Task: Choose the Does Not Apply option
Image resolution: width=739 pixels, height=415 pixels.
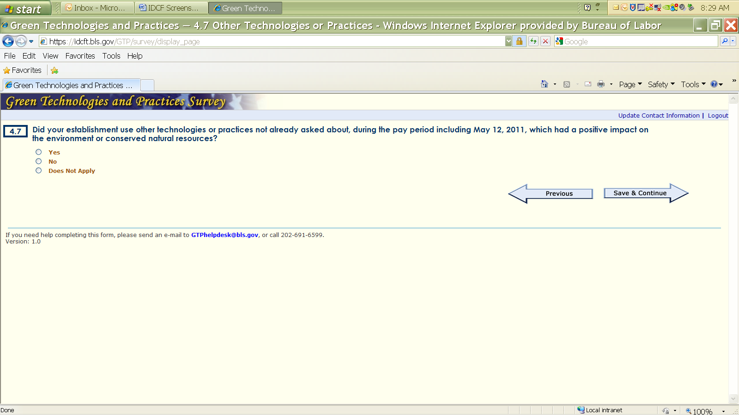Action: (39, 171)
